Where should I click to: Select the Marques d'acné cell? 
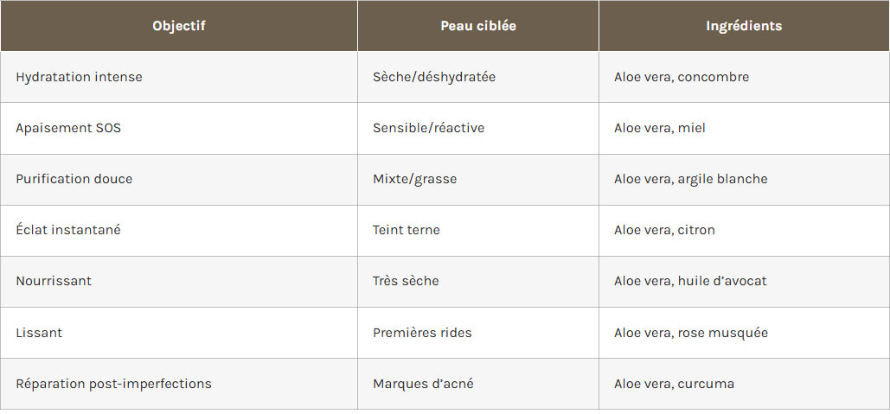[423, 384]
